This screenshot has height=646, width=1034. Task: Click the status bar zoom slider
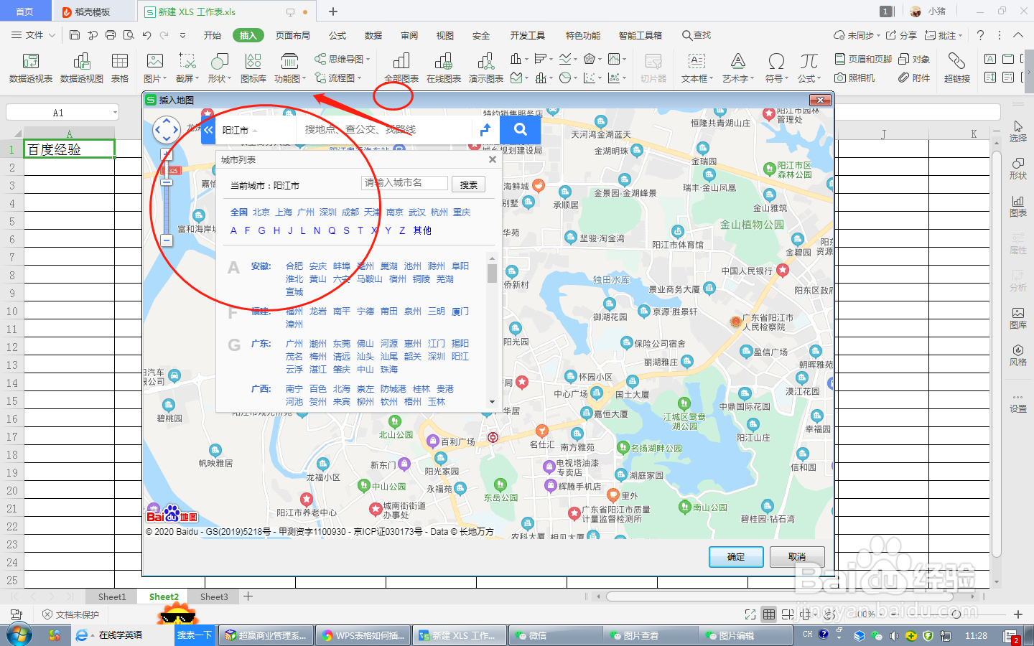pos(956,614)
